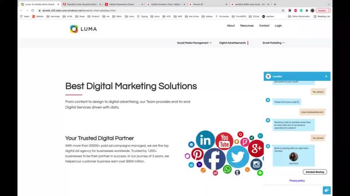Viewport: 350px width, 196px height.
Task: Click the Schedule Meeting button
Action: coord(315,172)
